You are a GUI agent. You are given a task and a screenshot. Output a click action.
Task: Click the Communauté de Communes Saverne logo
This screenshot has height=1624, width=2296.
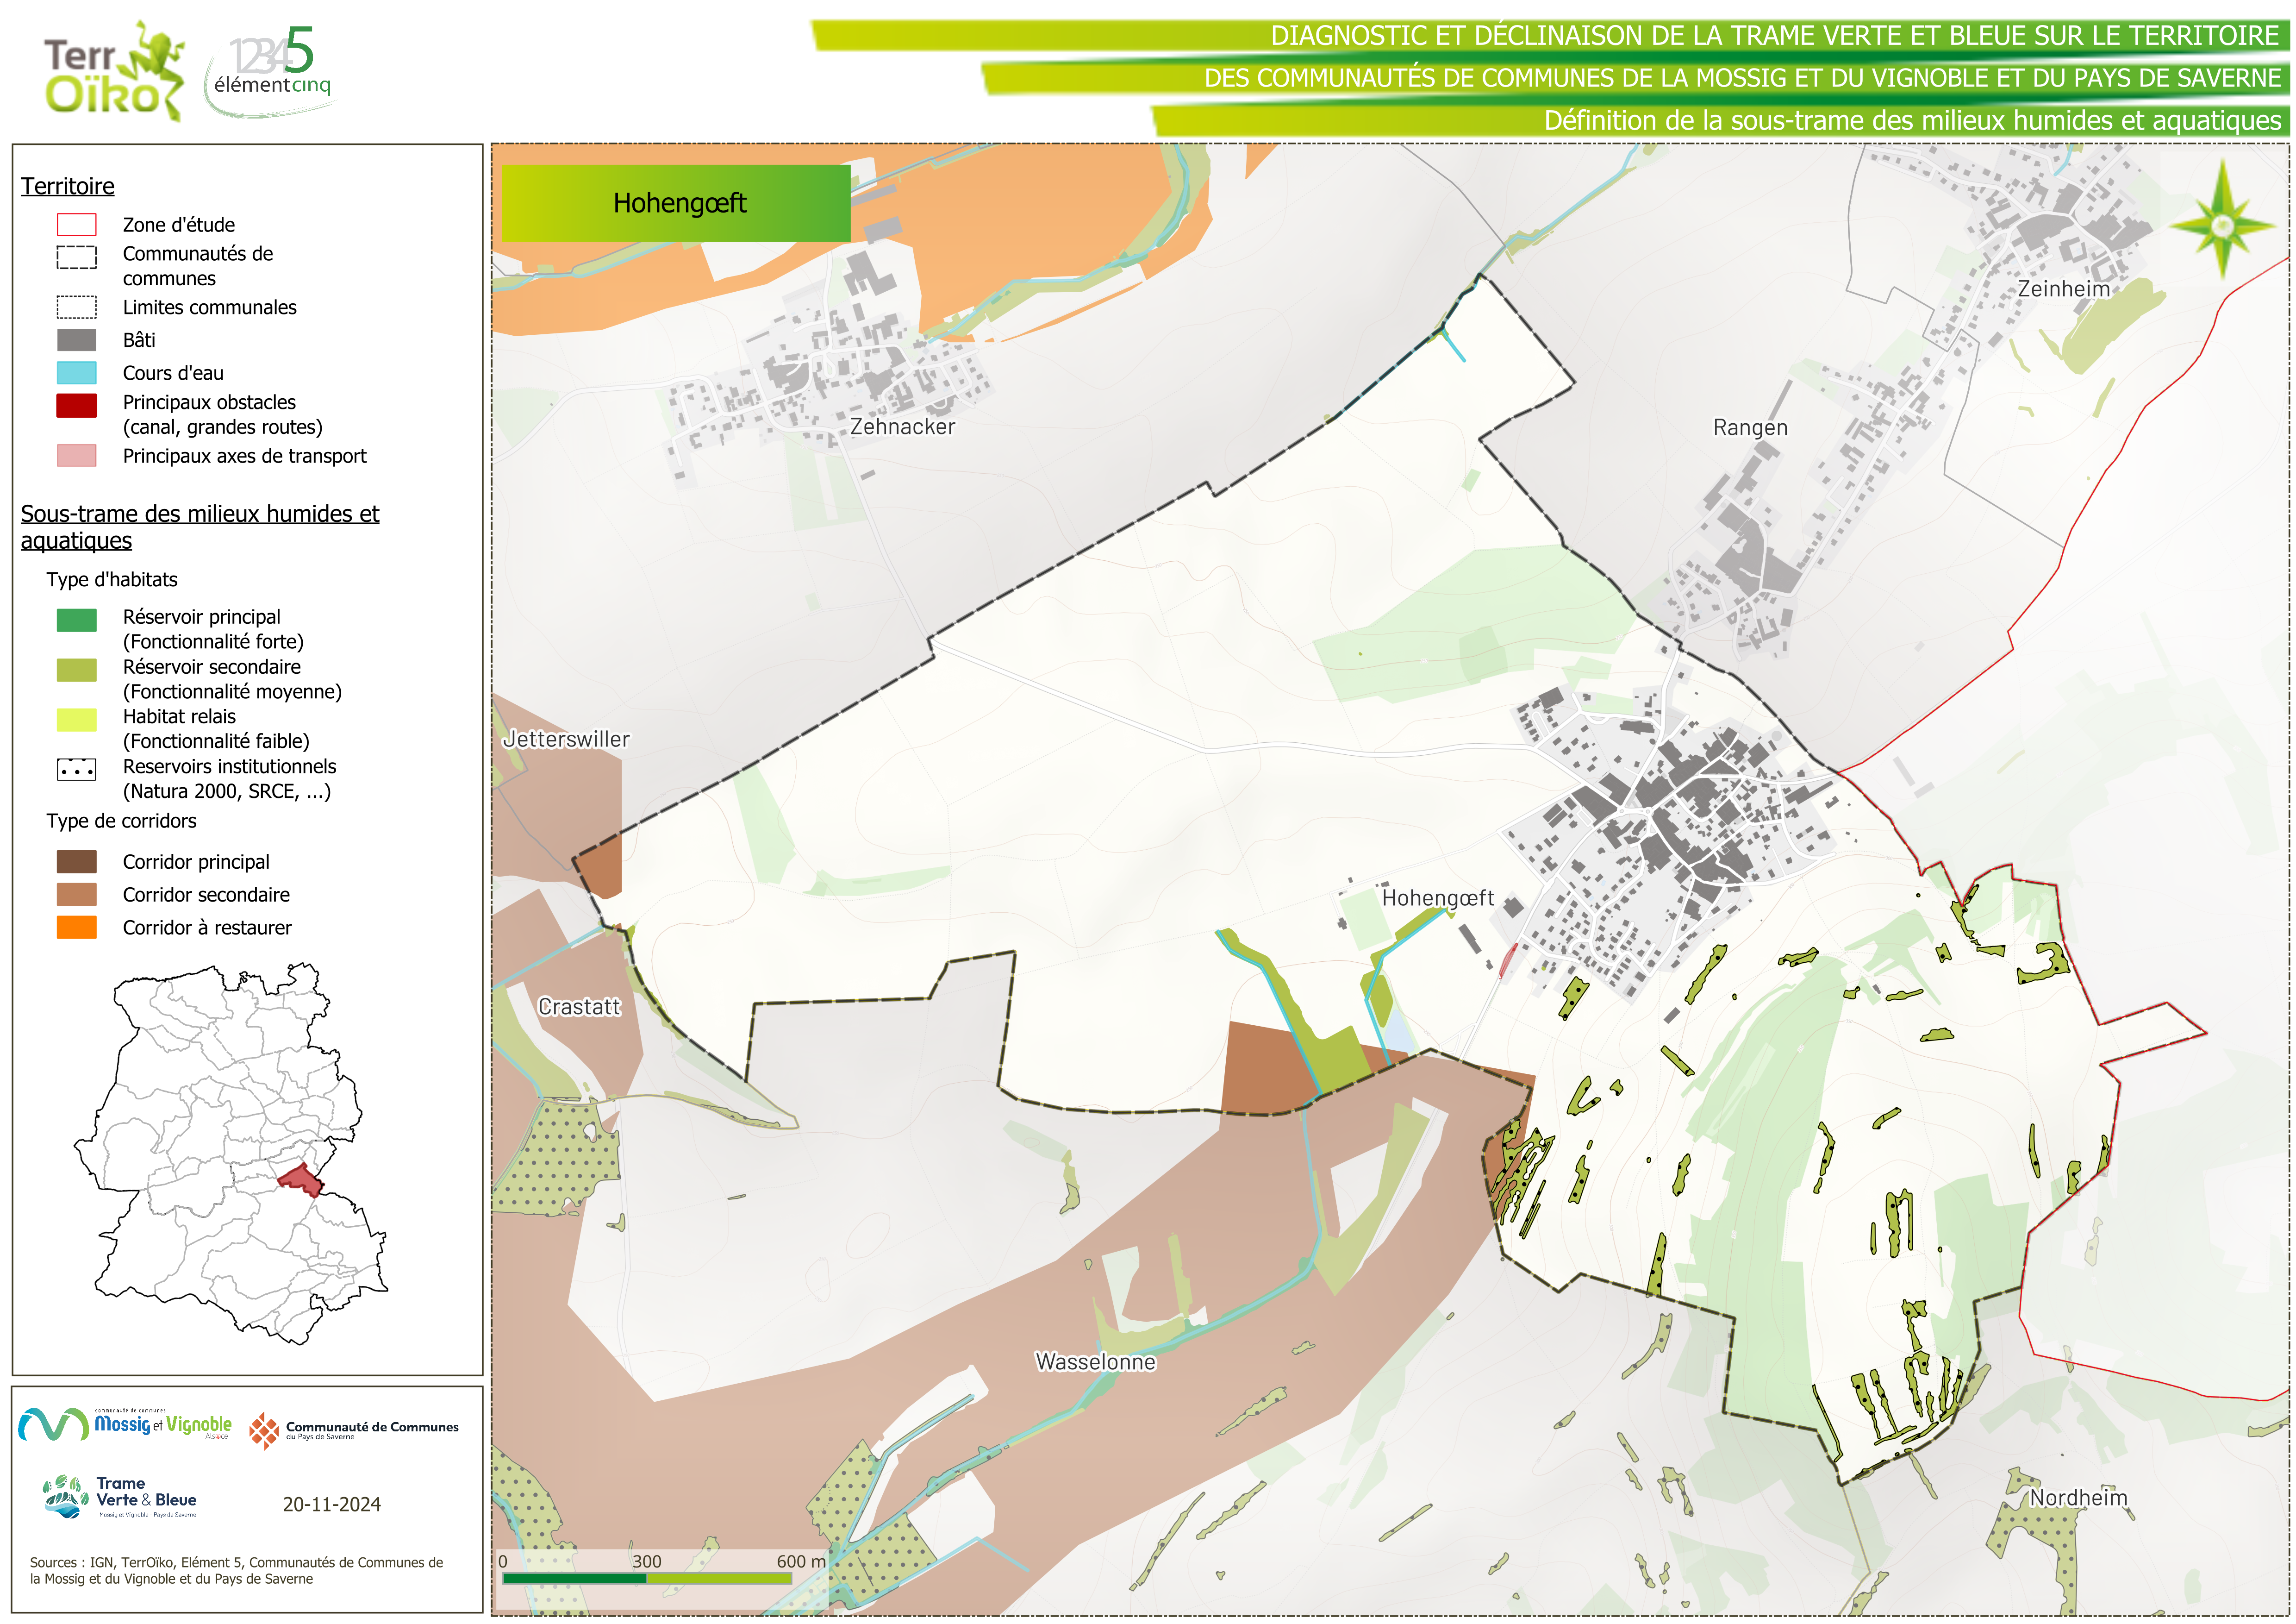353,1431
